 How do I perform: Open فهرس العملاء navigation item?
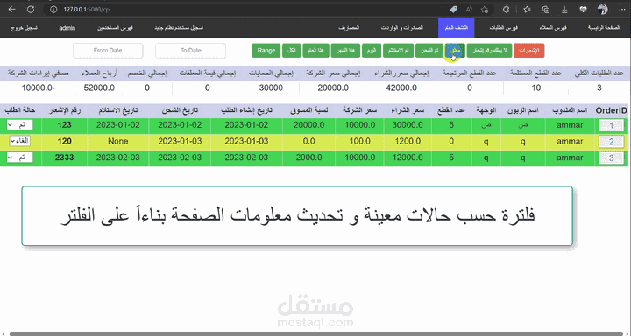553,28
